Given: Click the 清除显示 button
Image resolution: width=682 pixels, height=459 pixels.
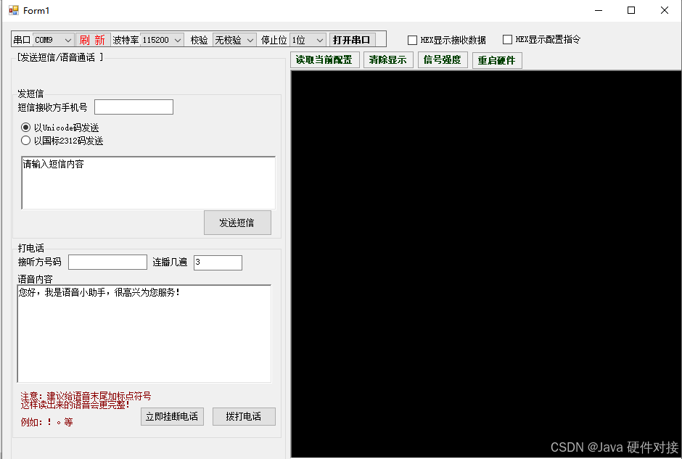Looking at the screenshot, I should coord(388,59).
